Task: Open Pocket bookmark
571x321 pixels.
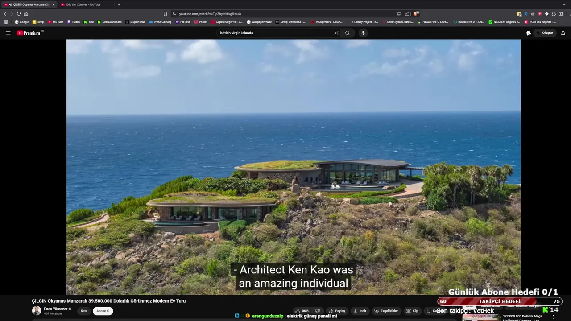Action: [x=201, y=22]
